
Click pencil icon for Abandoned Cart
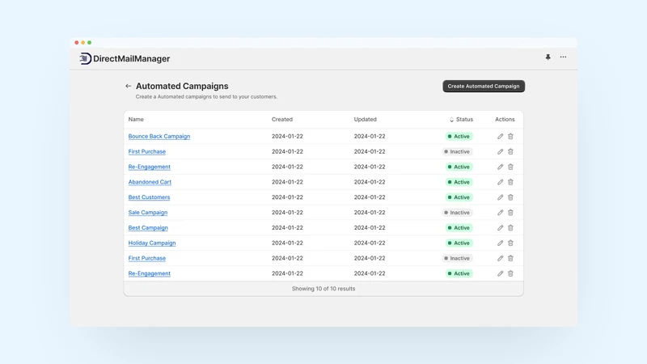(500, 182)
